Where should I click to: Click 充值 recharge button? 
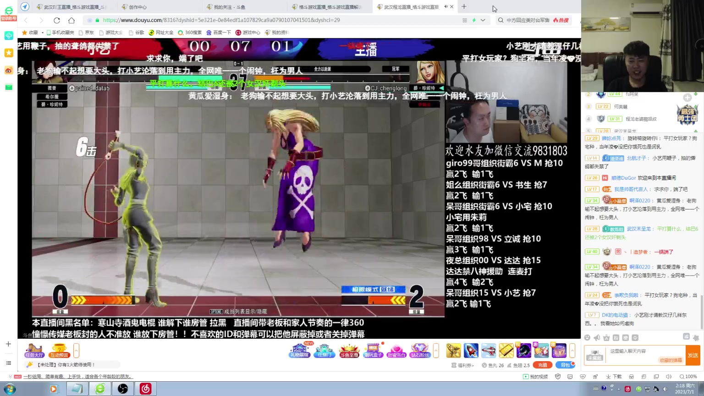542,365
